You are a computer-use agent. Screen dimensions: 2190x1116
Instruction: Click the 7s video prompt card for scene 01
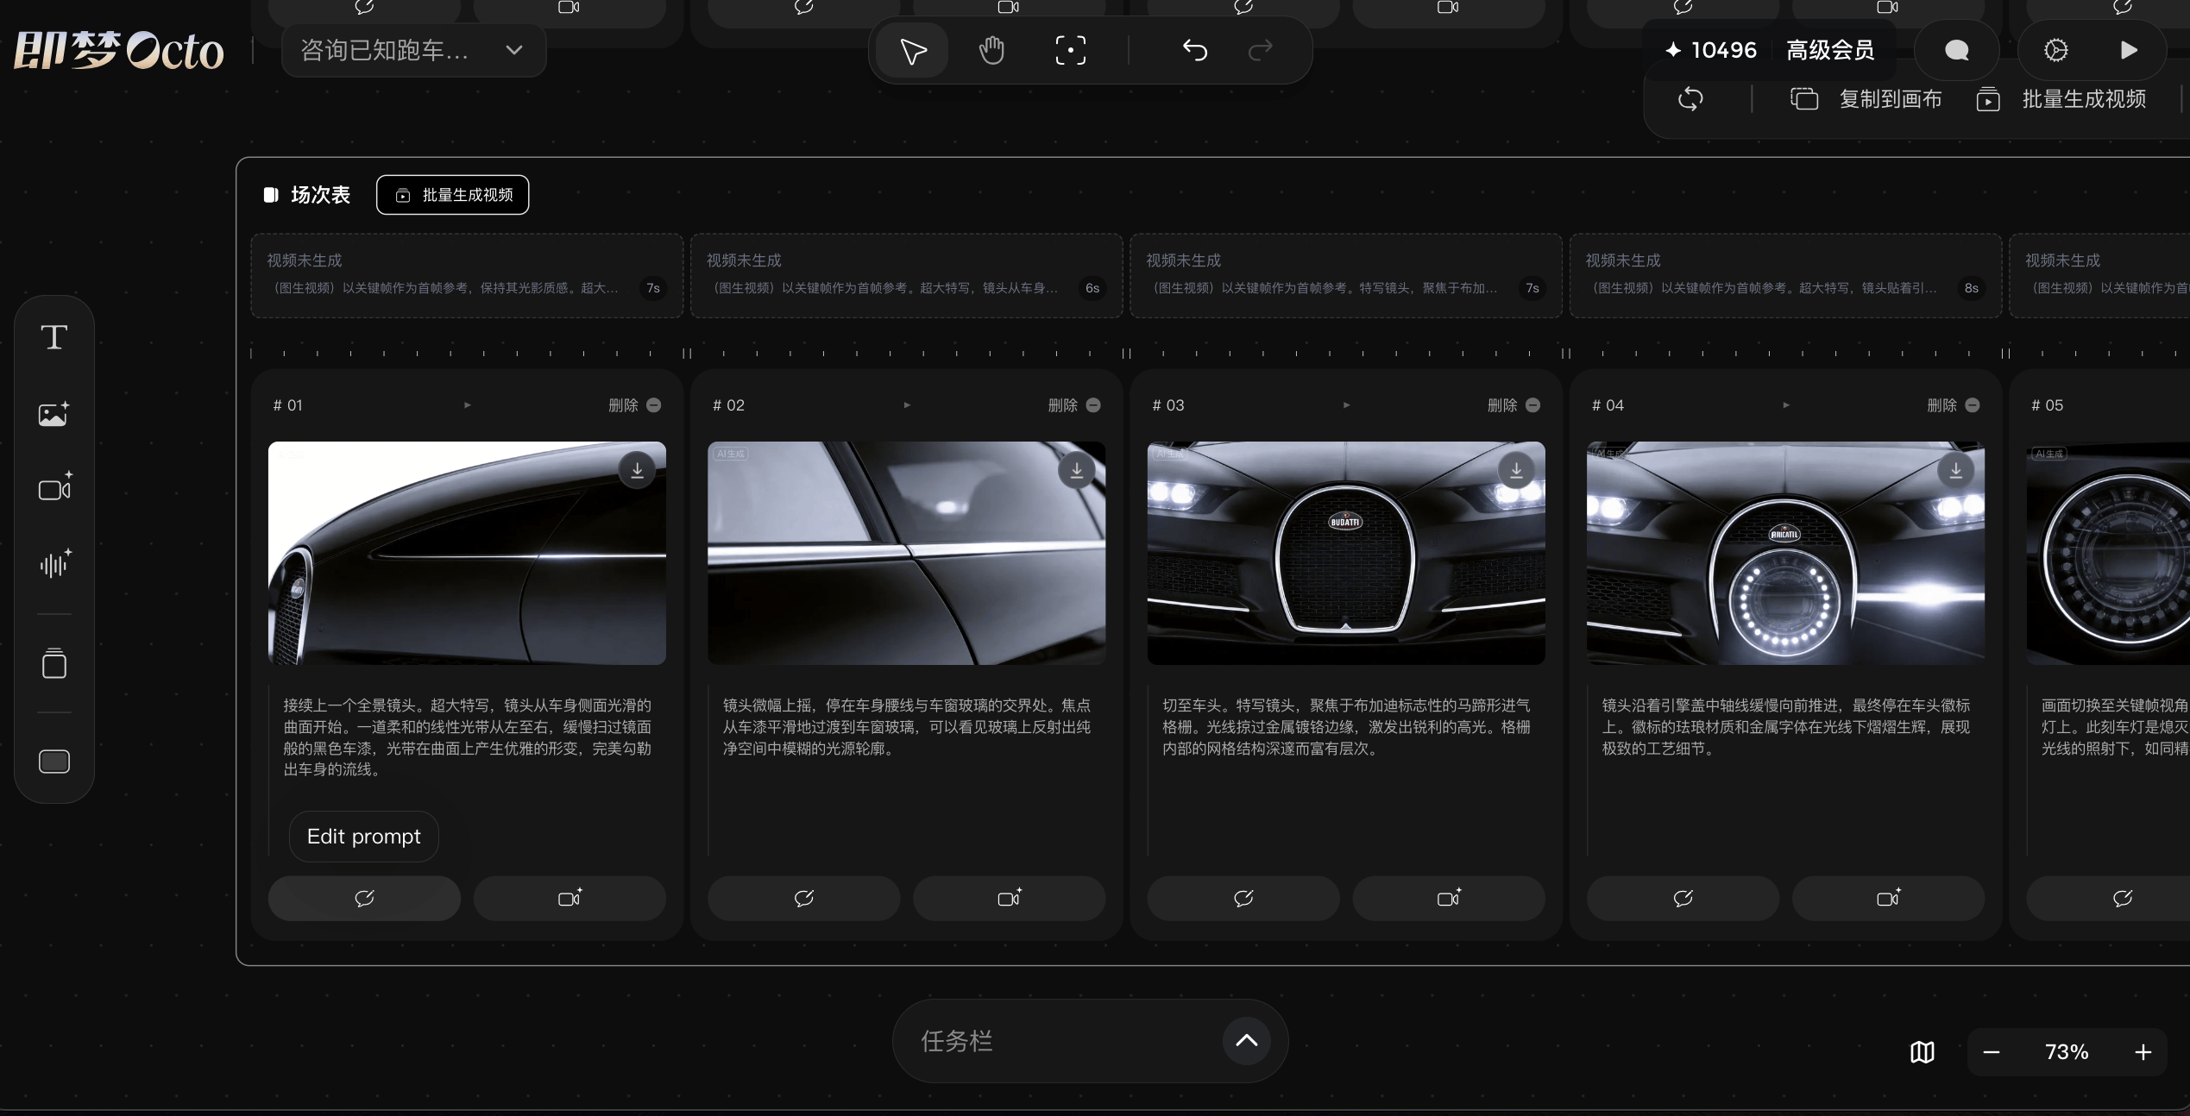coord(467,275)
